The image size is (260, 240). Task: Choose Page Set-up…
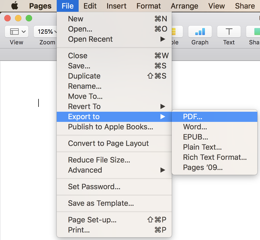[114, 220]
